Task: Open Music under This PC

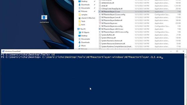Action: 83,46
